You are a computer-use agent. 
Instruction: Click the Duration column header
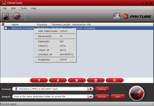pos(44,25)
